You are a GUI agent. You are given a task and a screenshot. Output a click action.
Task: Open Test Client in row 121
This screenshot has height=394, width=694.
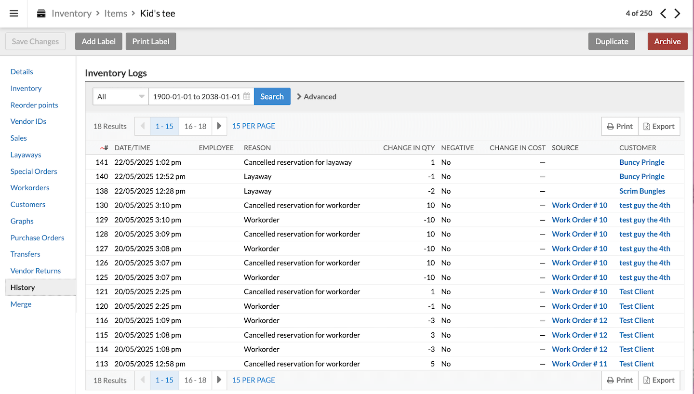click(x=637, y=291)
